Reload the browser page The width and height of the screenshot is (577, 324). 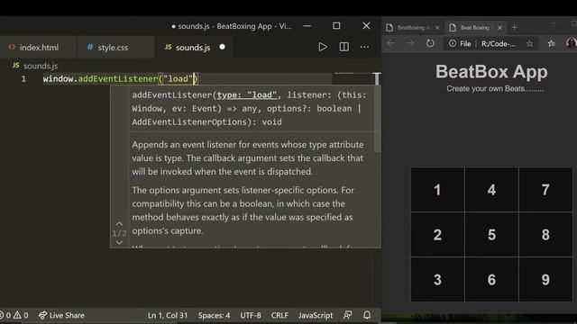coord(430,43)
